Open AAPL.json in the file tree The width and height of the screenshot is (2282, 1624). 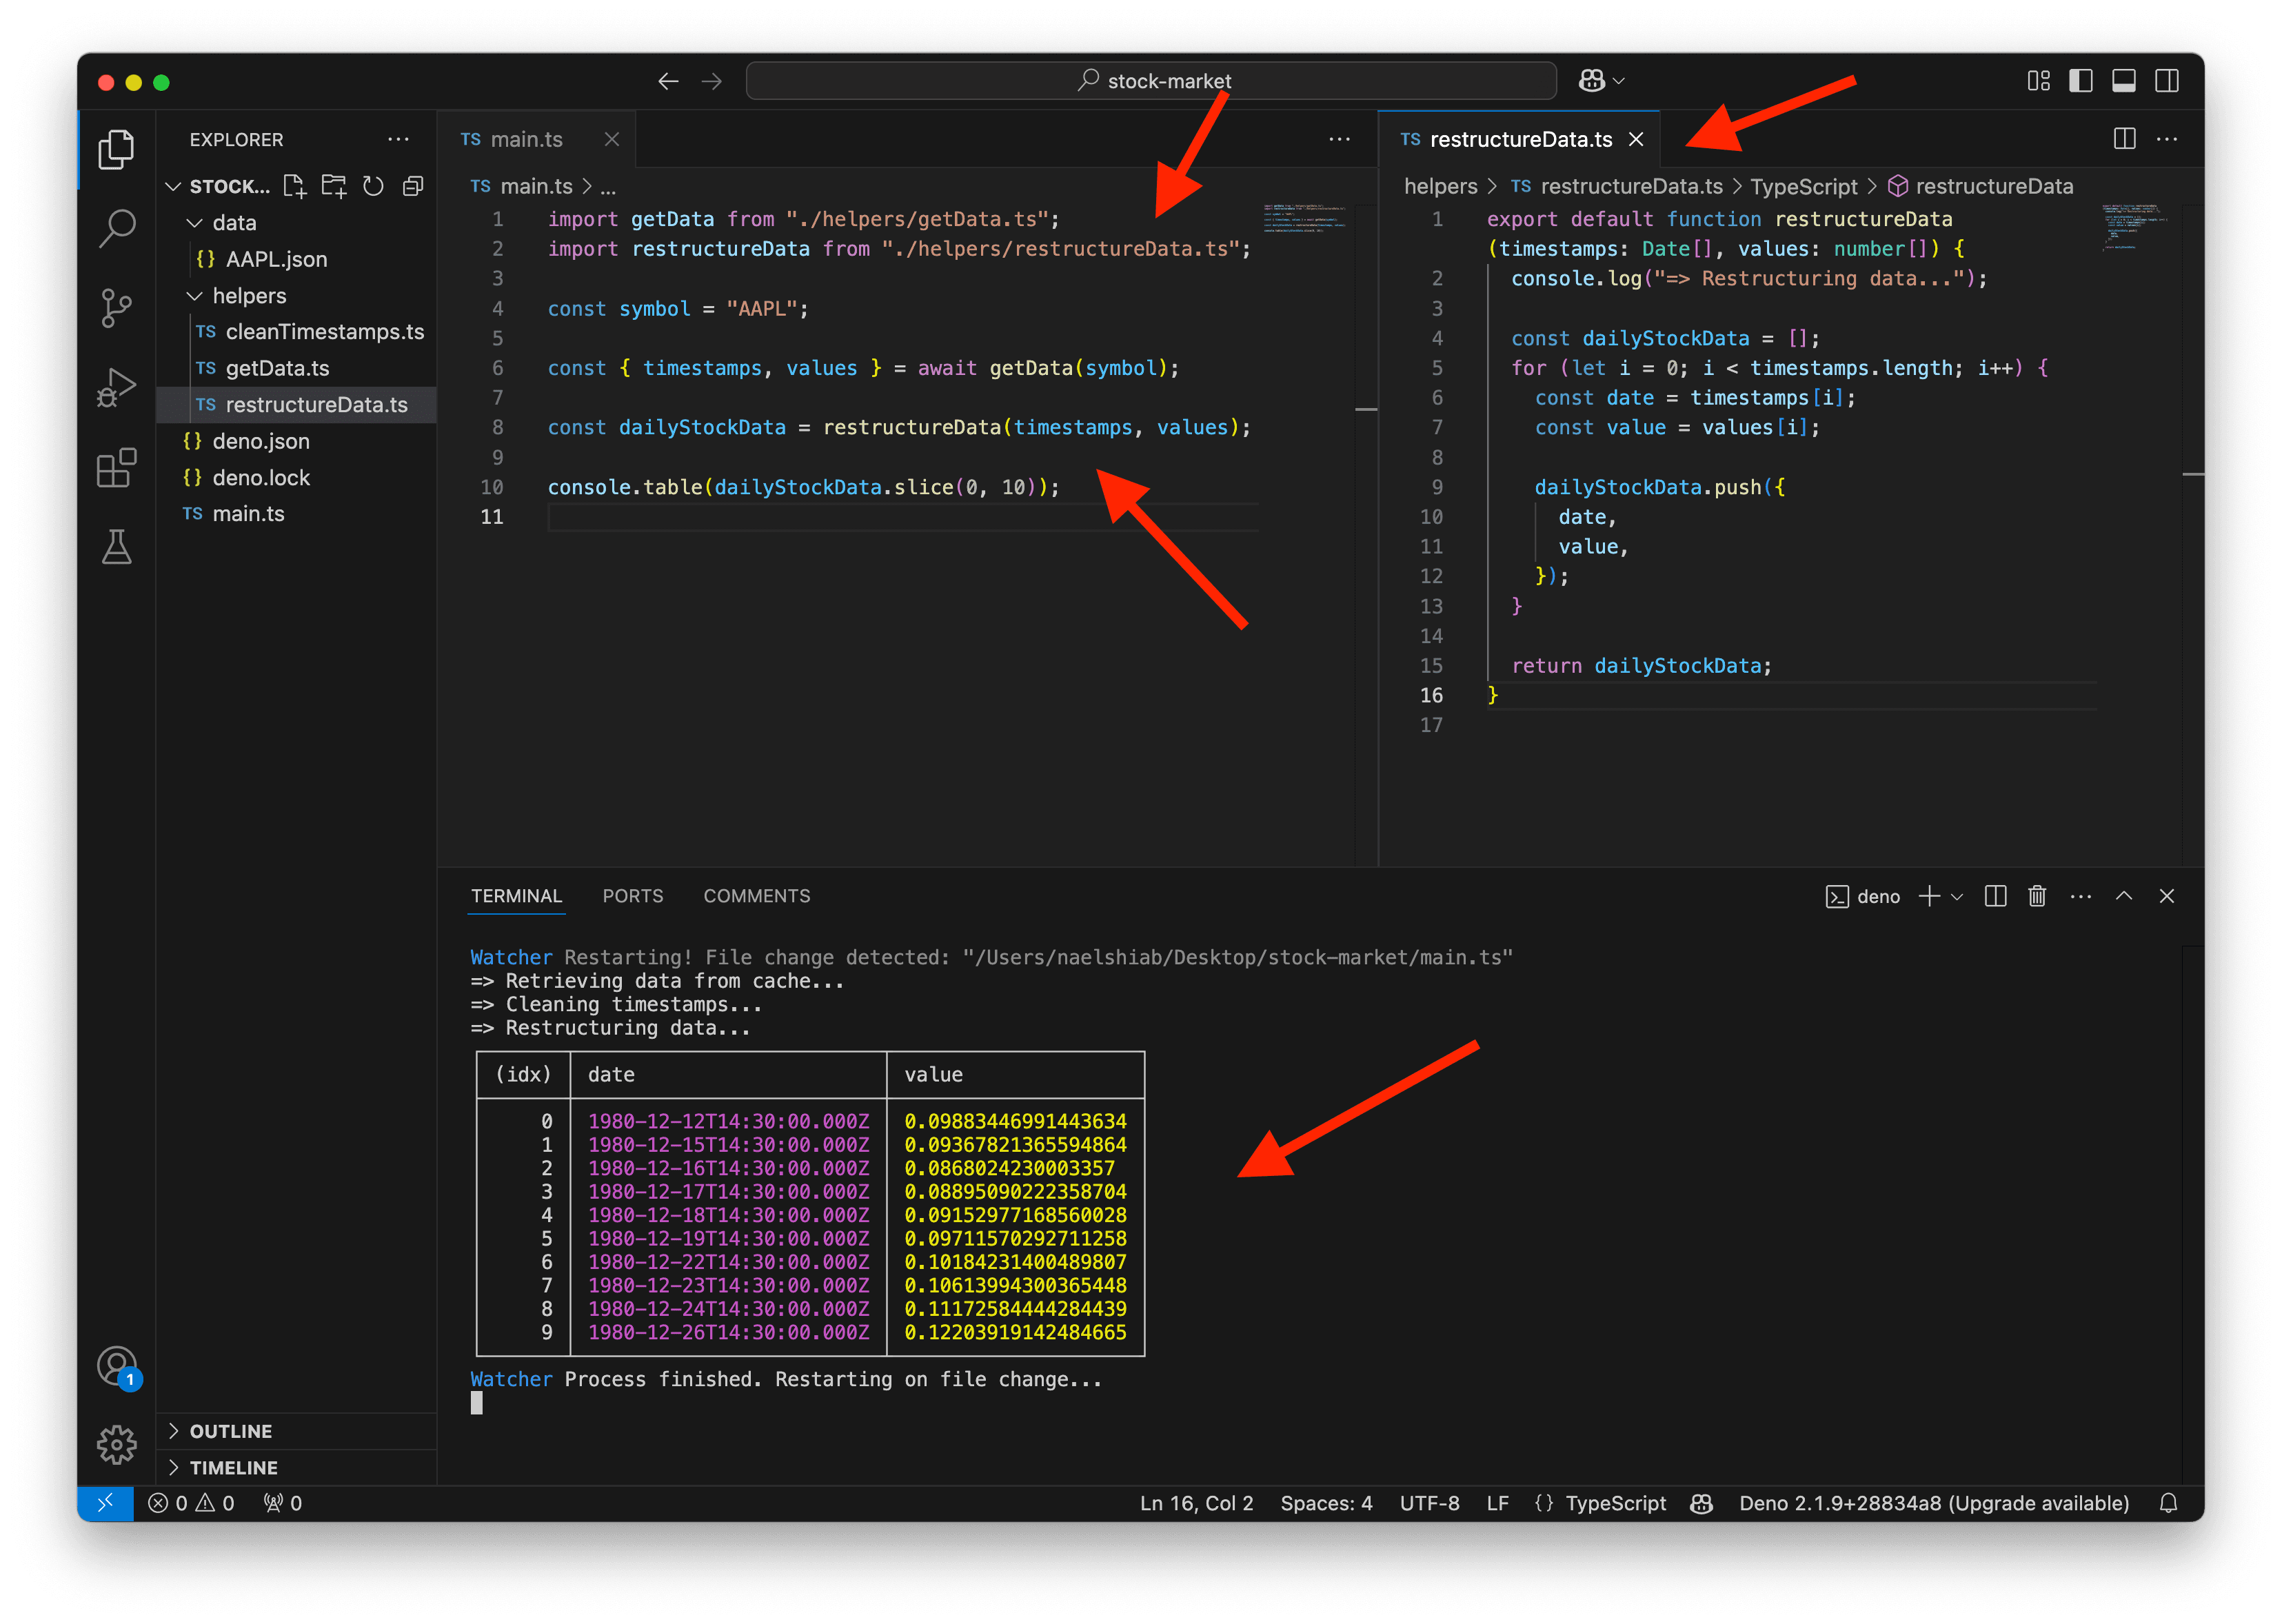[296, 260]
